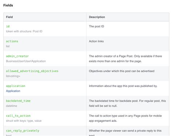Click 'token with structure: Post ID' text
The image size is (172, 136).
(24, 31)
